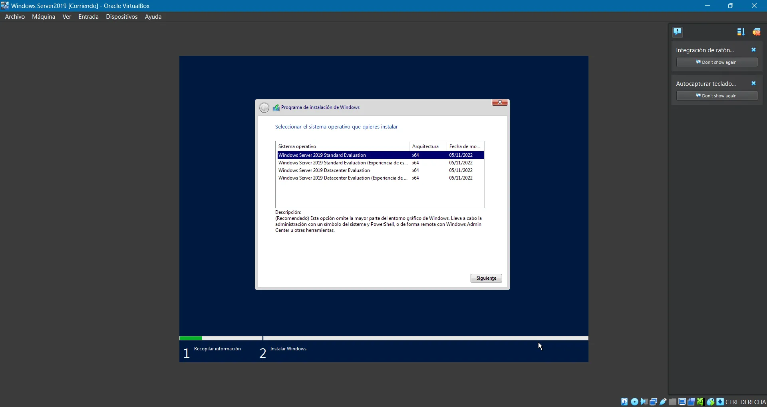Click the Seleccionar el sistema operativo heading
This screenshot has width=767, height=407.
point(336,127)
